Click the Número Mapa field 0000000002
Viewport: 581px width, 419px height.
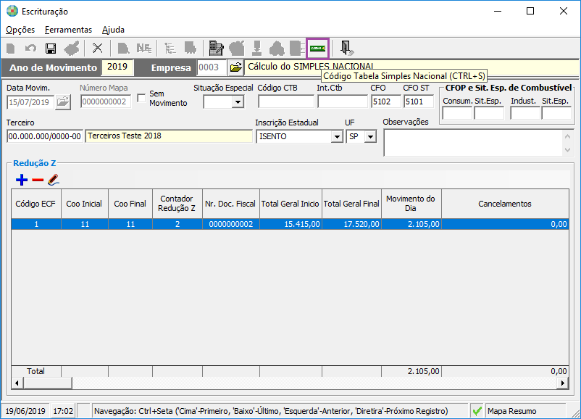pyautogui.click(x=106, y=102)
